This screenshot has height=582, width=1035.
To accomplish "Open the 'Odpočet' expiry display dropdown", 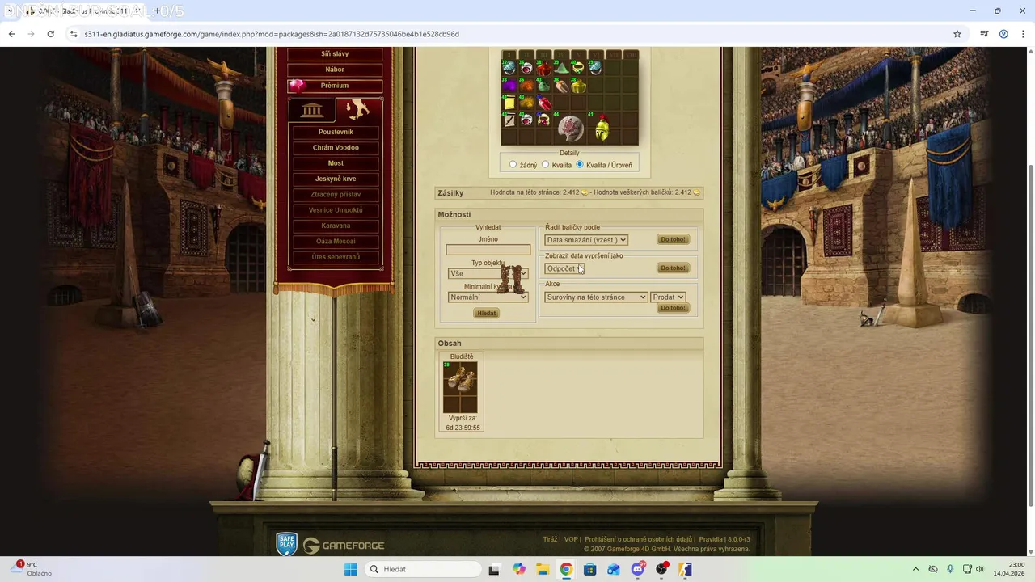I will [564, 268].
